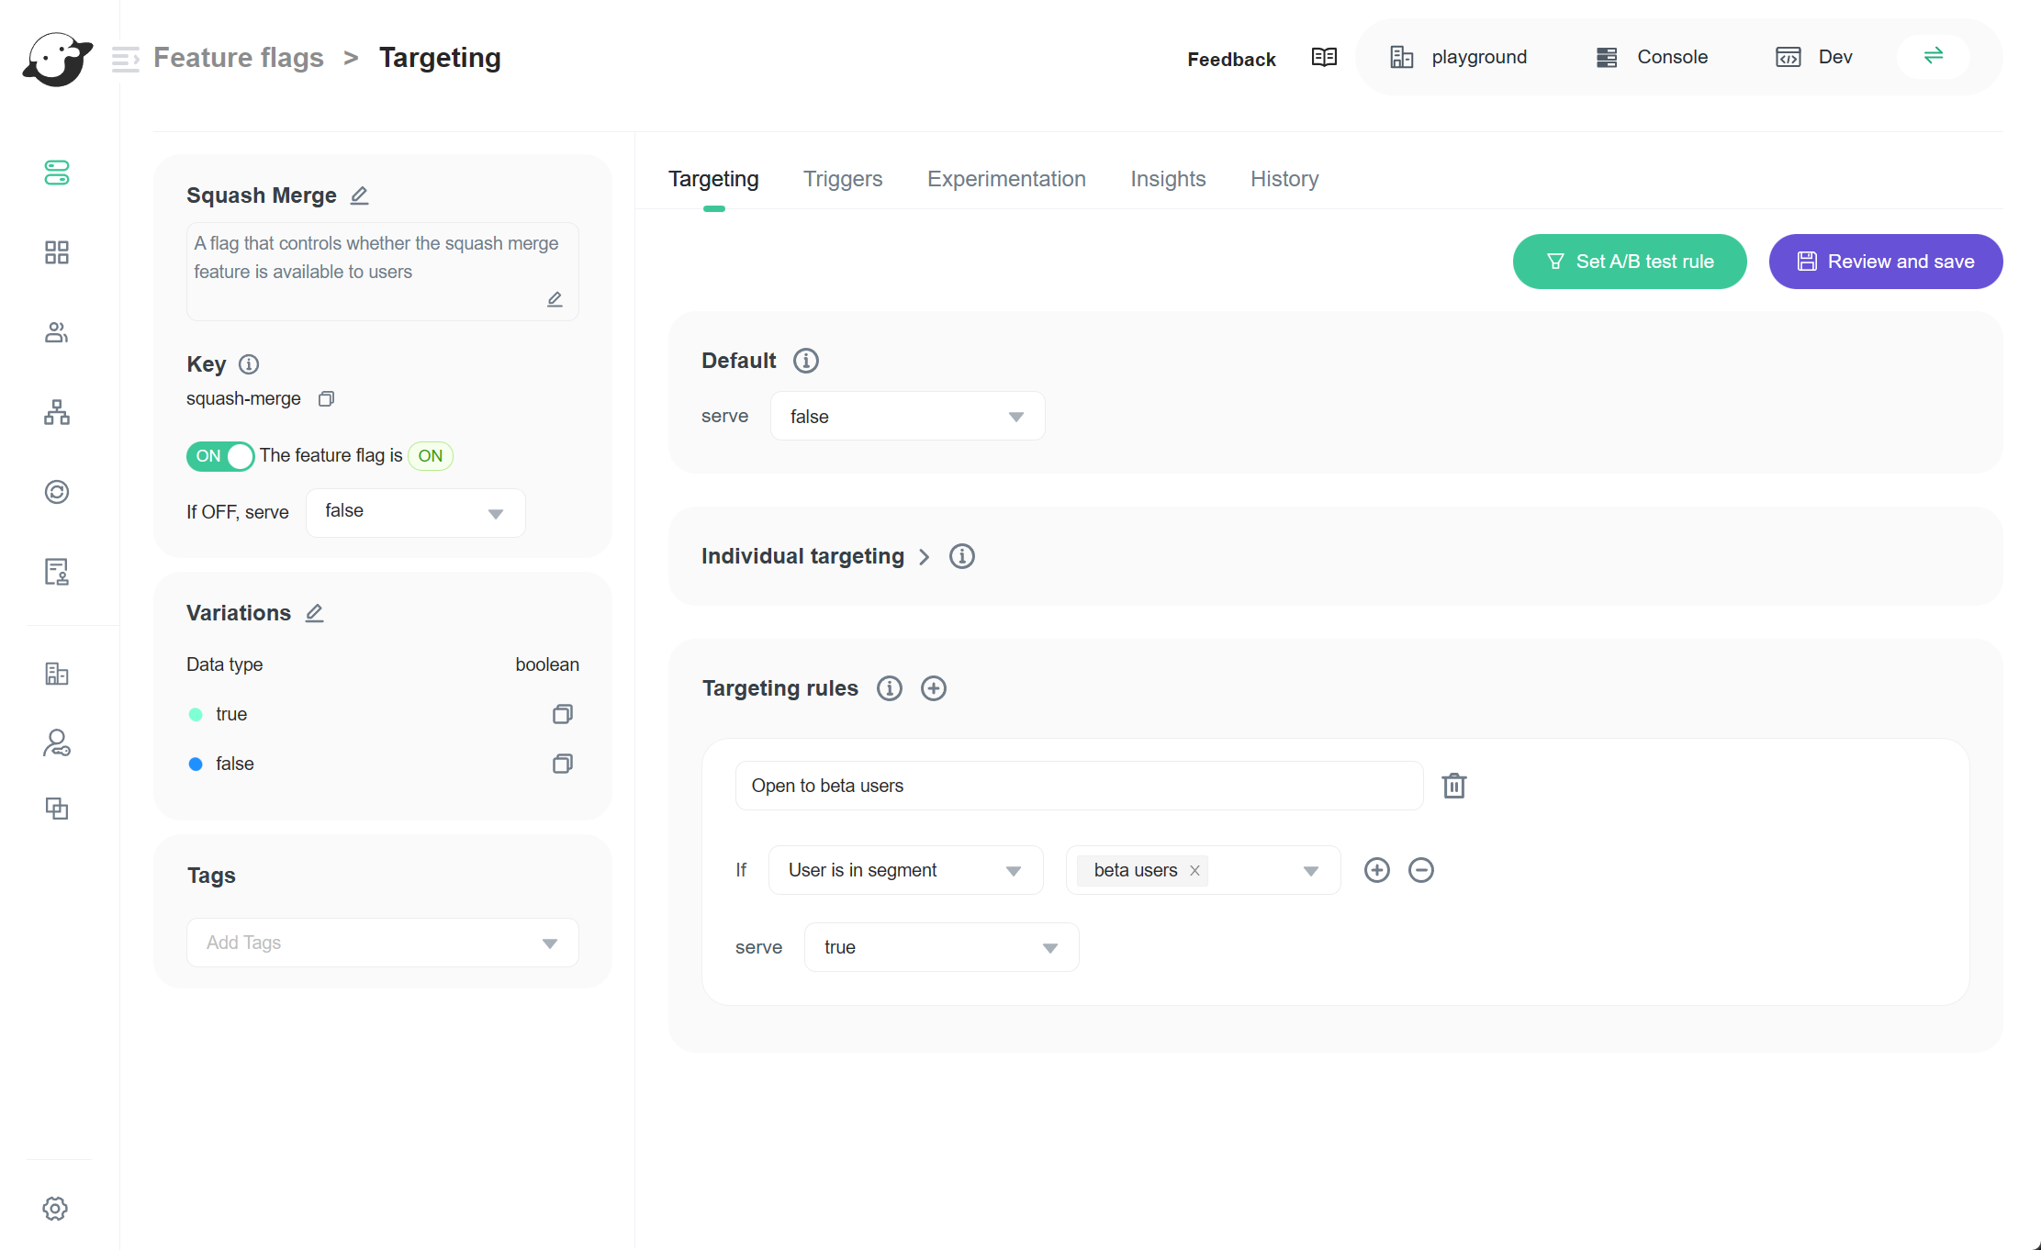Switch to the Triggers tab
Viewport: 2041px width, 1250px height.
click(x=842, y=179)
